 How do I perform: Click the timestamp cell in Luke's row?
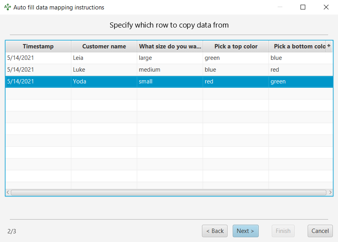click(x=38, y=70)
